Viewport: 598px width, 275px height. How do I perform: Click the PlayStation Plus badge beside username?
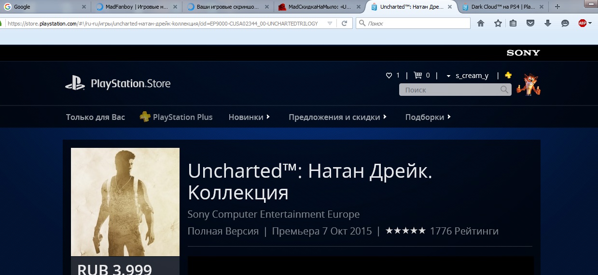508,76
